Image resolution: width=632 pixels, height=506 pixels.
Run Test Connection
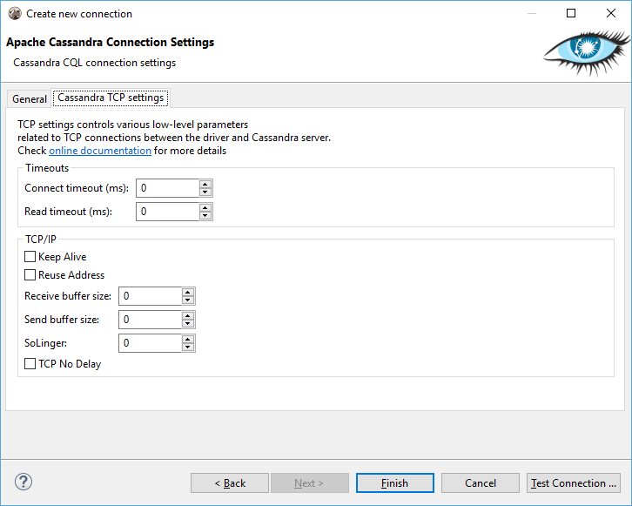click(x=574, y=483)
